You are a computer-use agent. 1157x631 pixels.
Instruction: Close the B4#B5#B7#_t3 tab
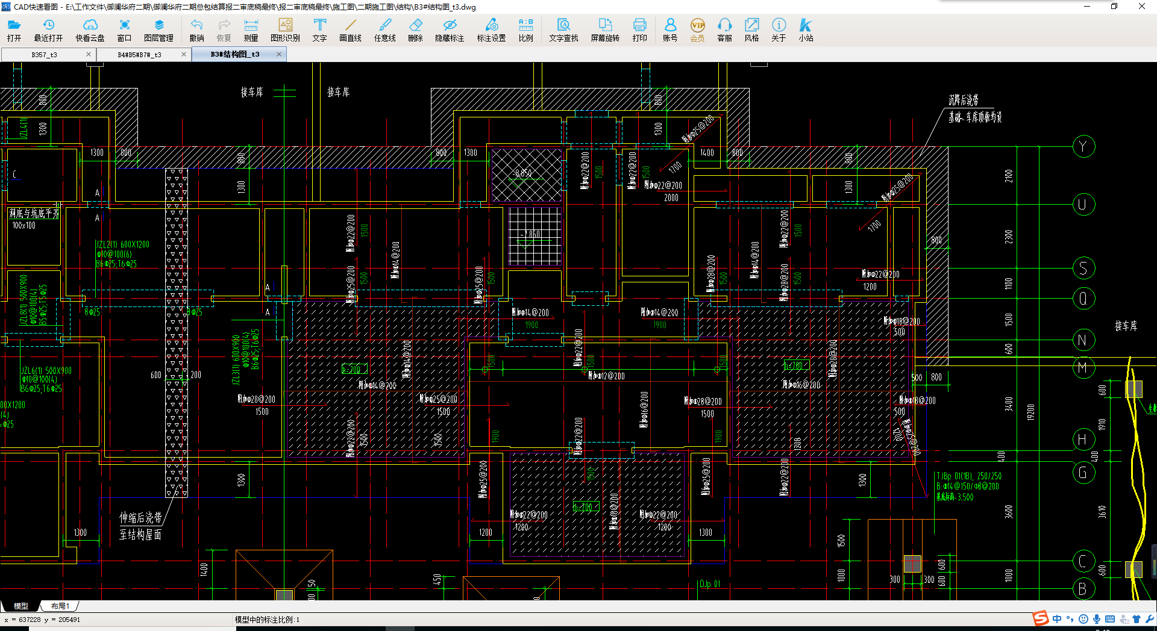click(x=184, y=54)
